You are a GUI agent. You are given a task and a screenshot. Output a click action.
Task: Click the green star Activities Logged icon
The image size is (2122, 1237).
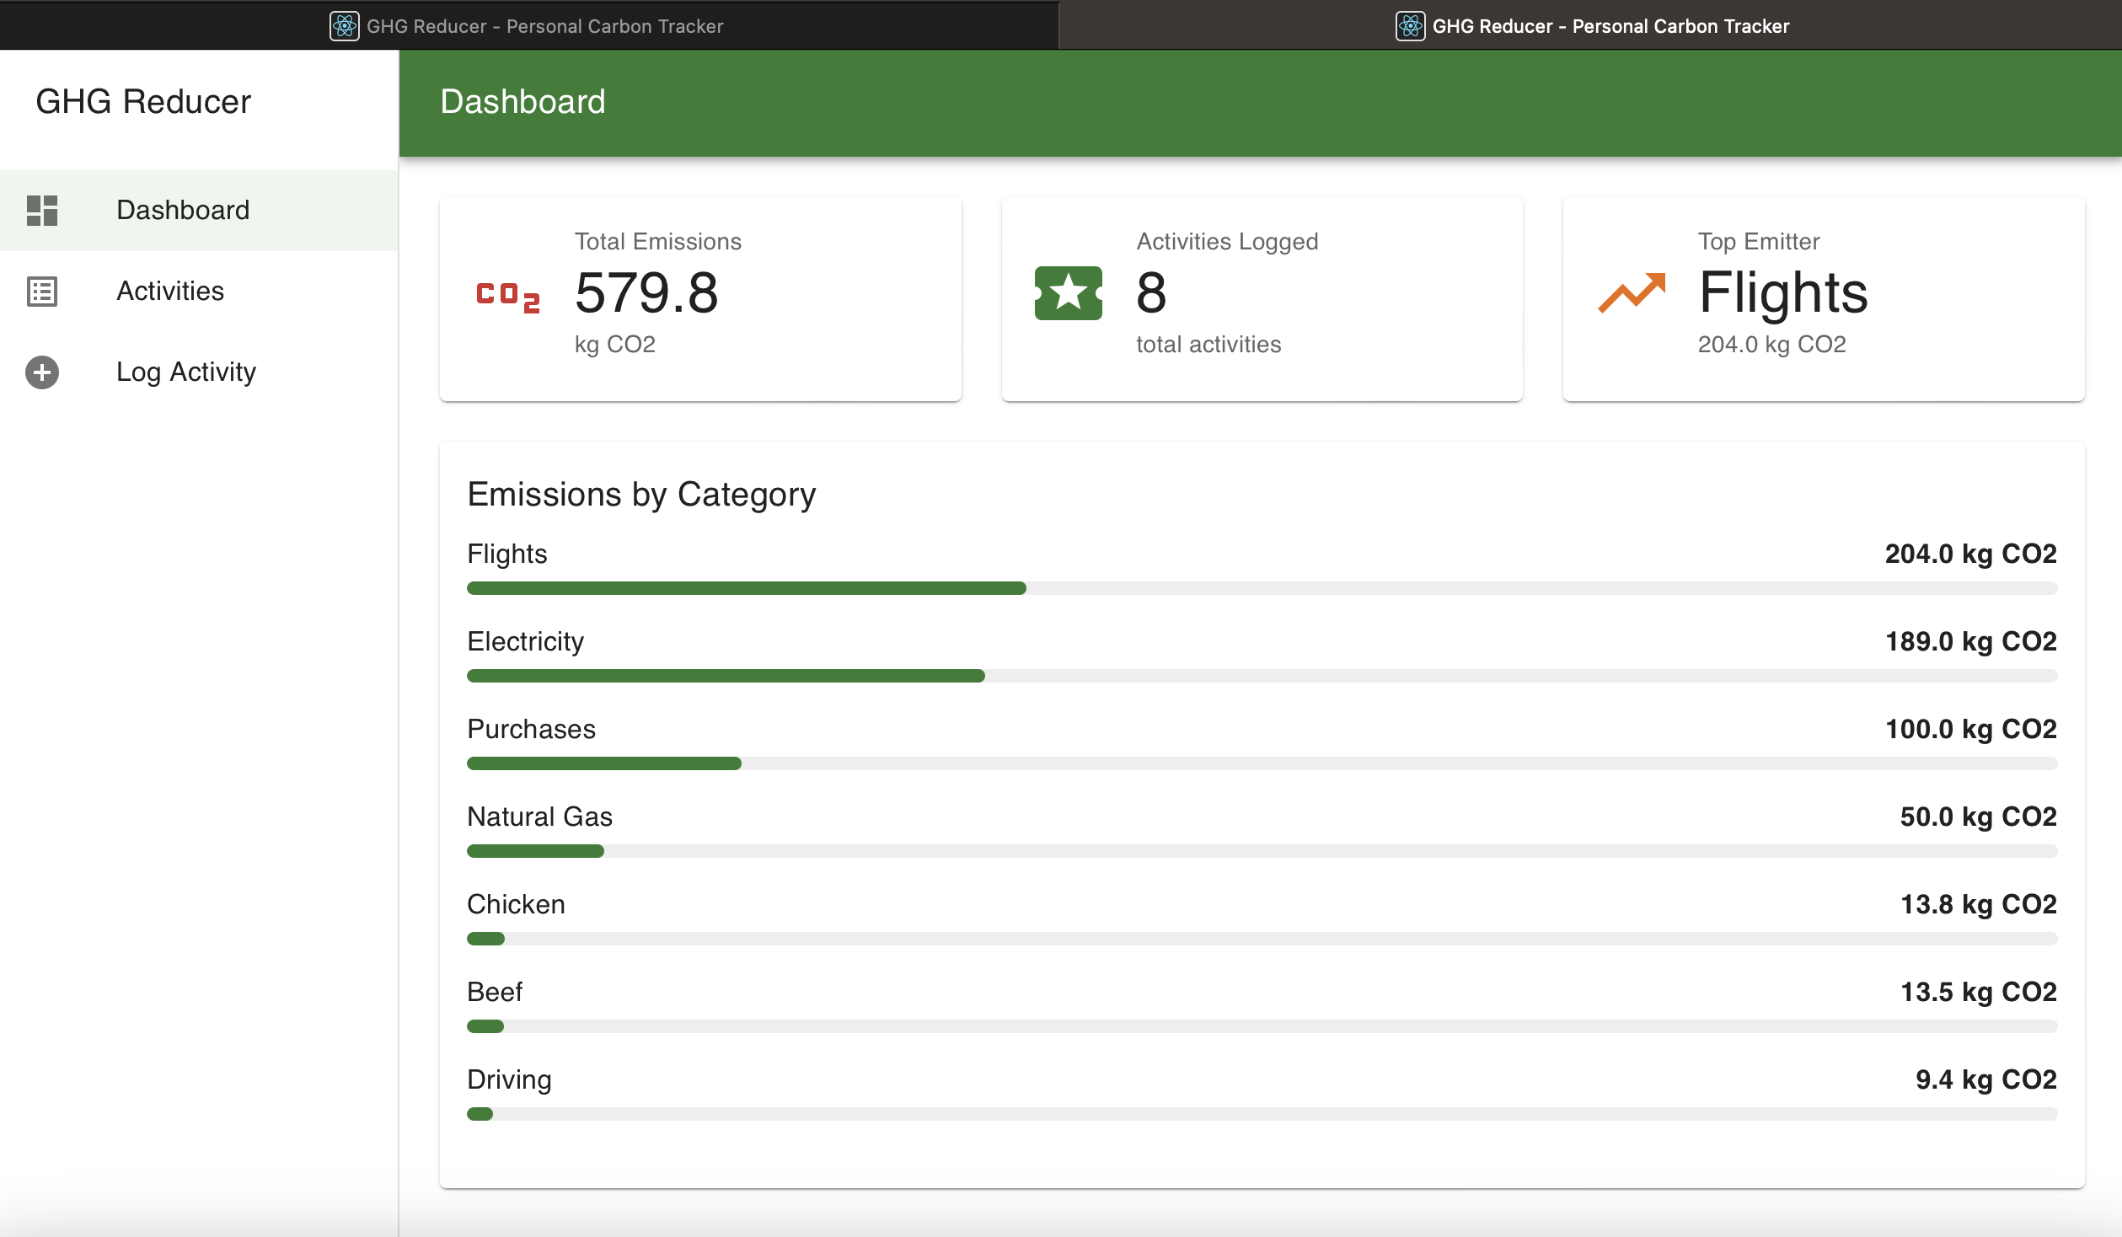pos(1068,293)
